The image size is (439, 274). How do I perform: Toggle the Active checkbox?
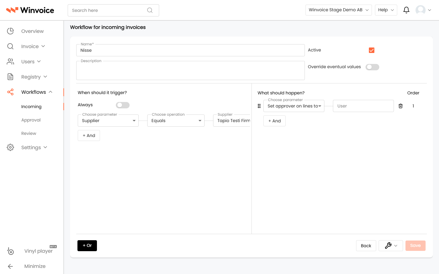pos(372,50)
